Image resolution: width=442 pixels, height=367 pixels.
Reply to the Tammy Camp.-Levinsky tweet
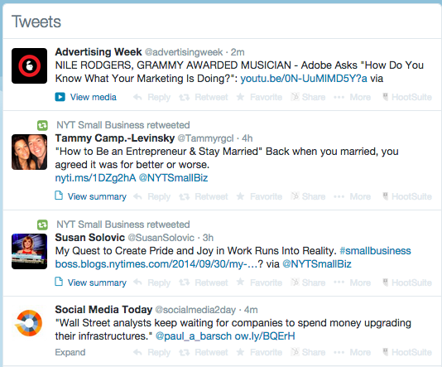(x=151, y=196)
